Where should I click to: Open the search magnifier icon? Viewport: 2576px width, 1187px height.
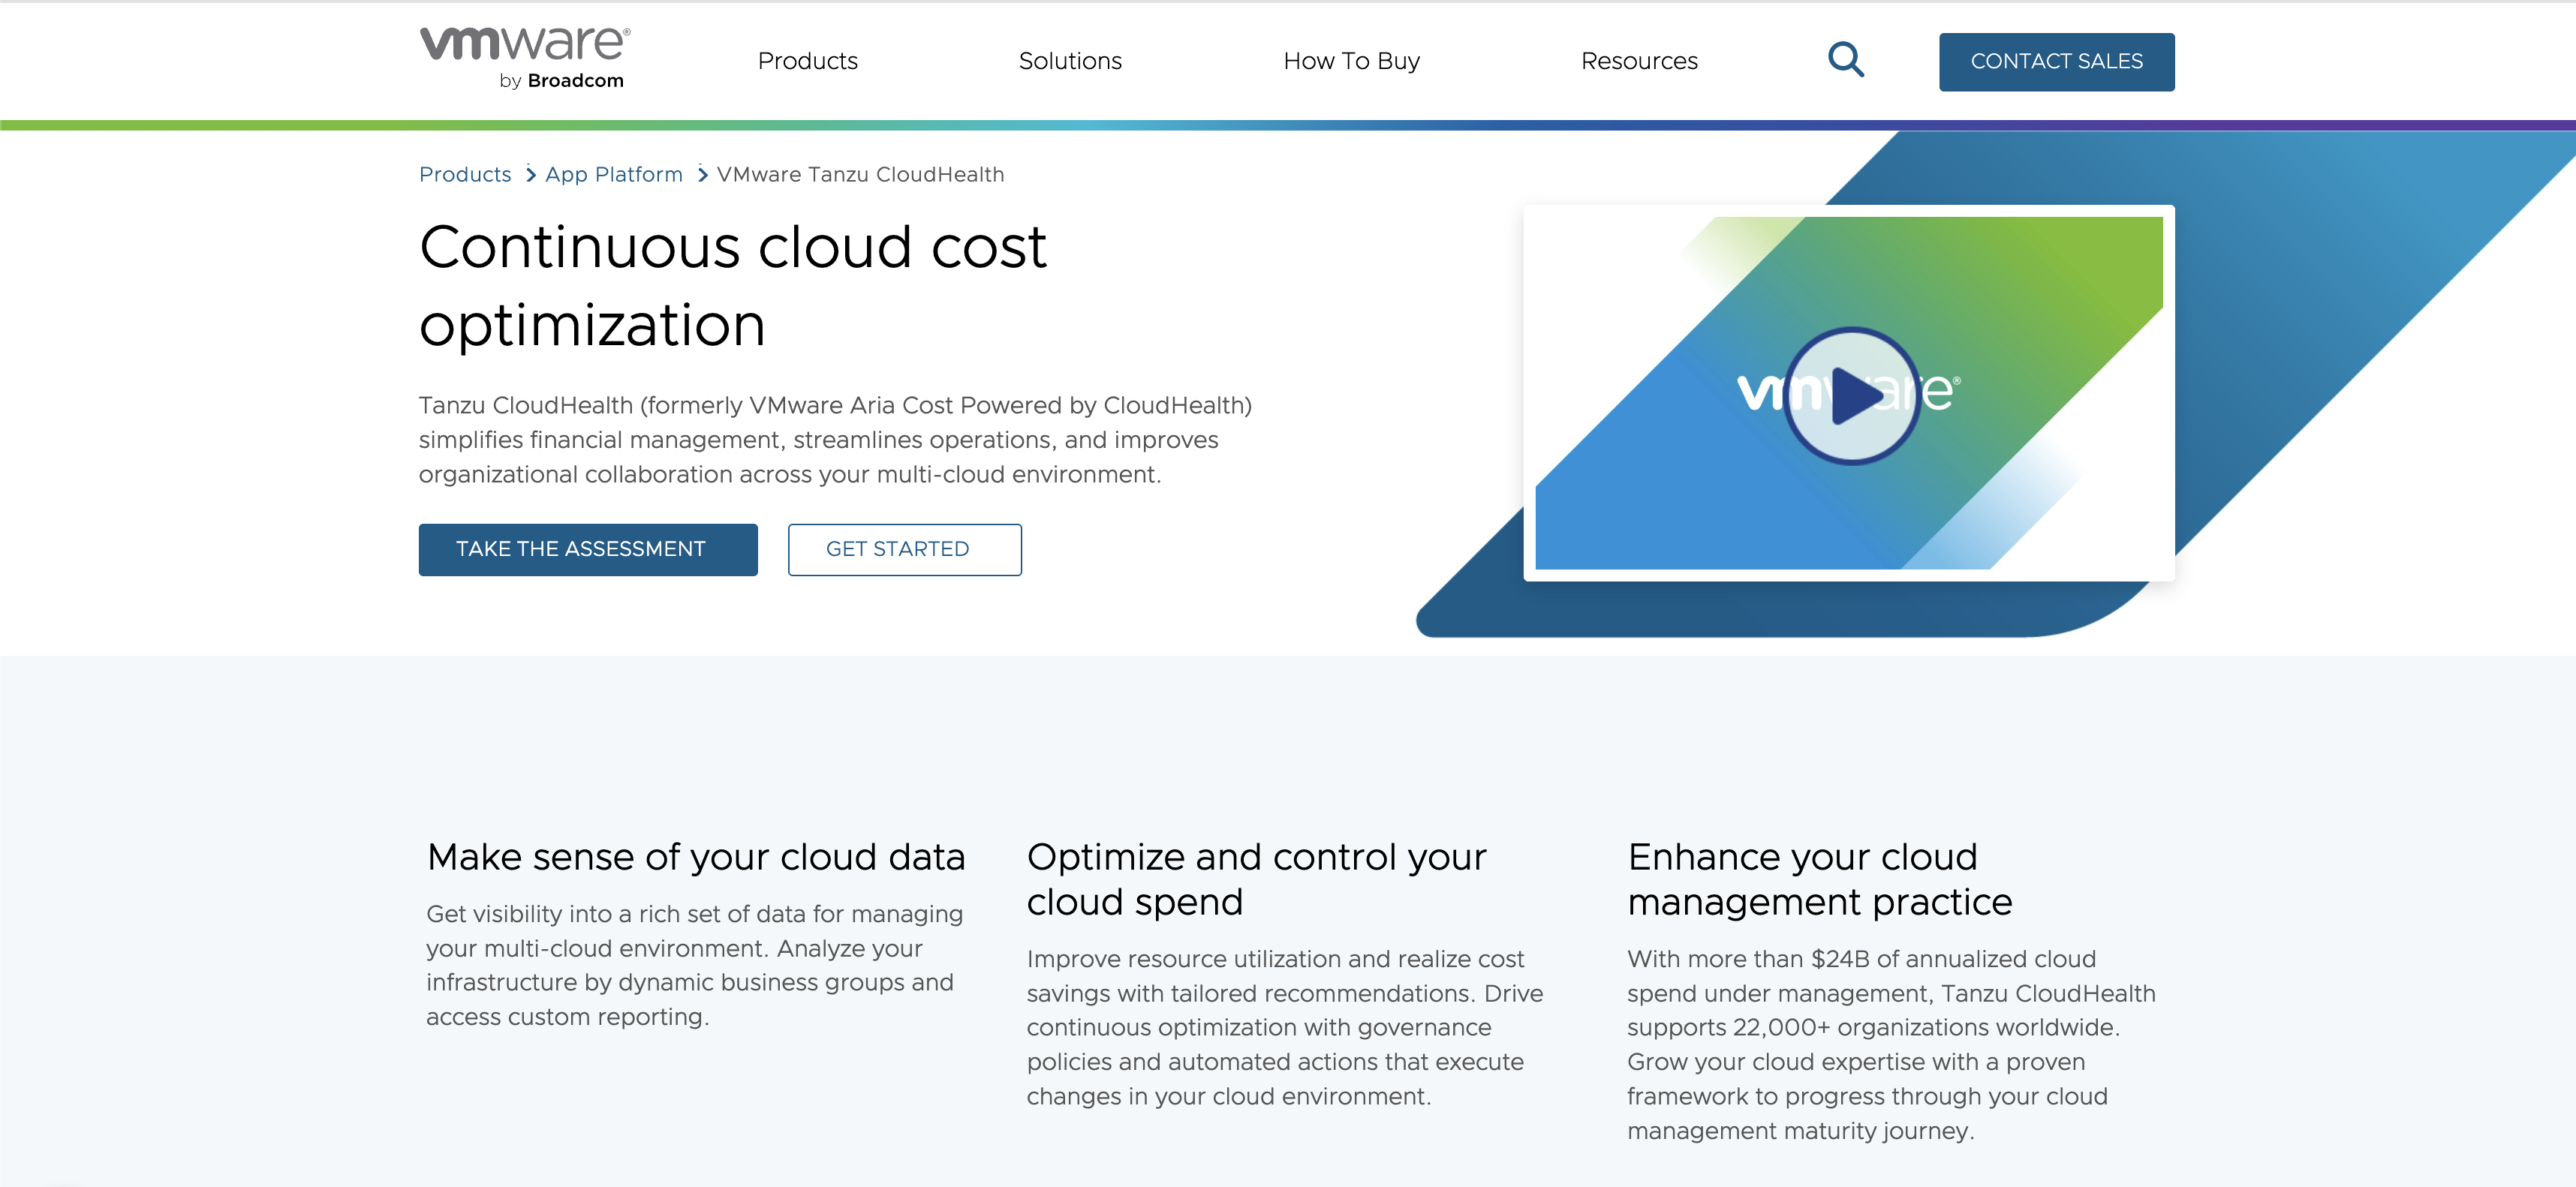[x=1845, y=60]
